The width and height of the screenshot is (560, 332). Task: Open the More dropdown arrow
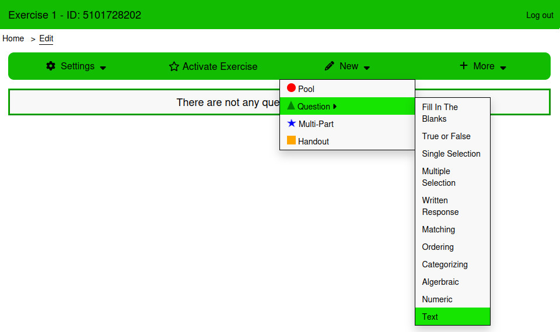coord(503,68)
